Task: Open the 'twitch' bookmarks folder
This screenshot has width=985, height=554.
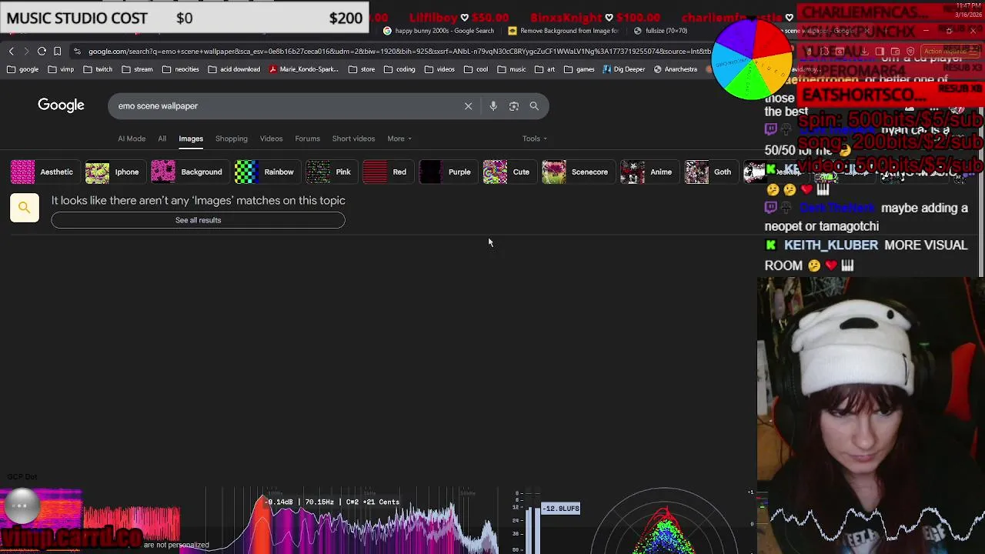Action: [x=98, y=69]
